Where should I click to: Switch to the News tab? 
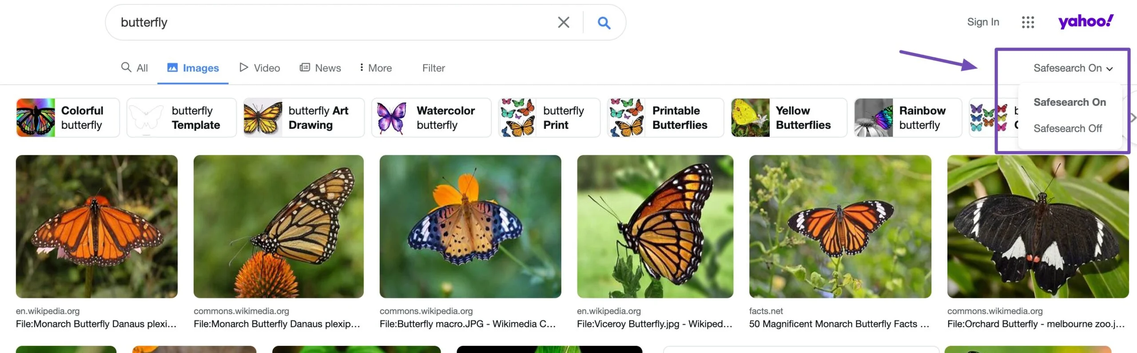(x=320, y=68)
